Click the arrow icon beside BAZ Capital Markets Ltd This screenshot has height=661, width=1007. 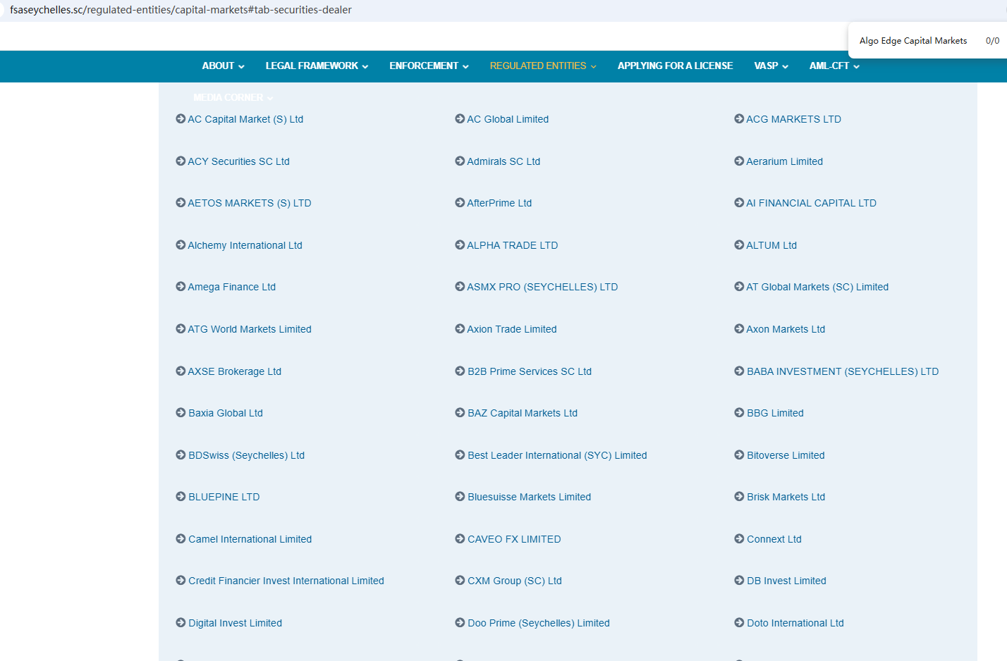460,413
